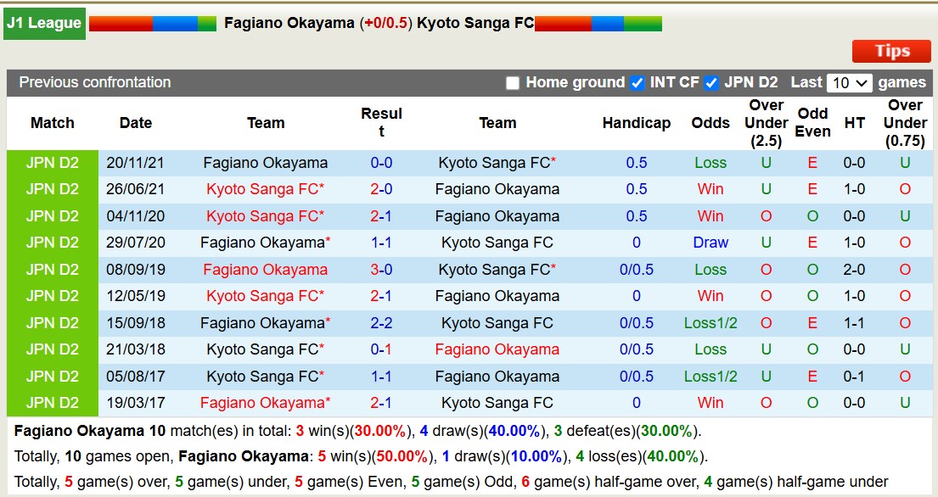Click the JPN D2 badge on the 08/09/19 row
Viewport: 938px width, 497px height.
point(53,270)
